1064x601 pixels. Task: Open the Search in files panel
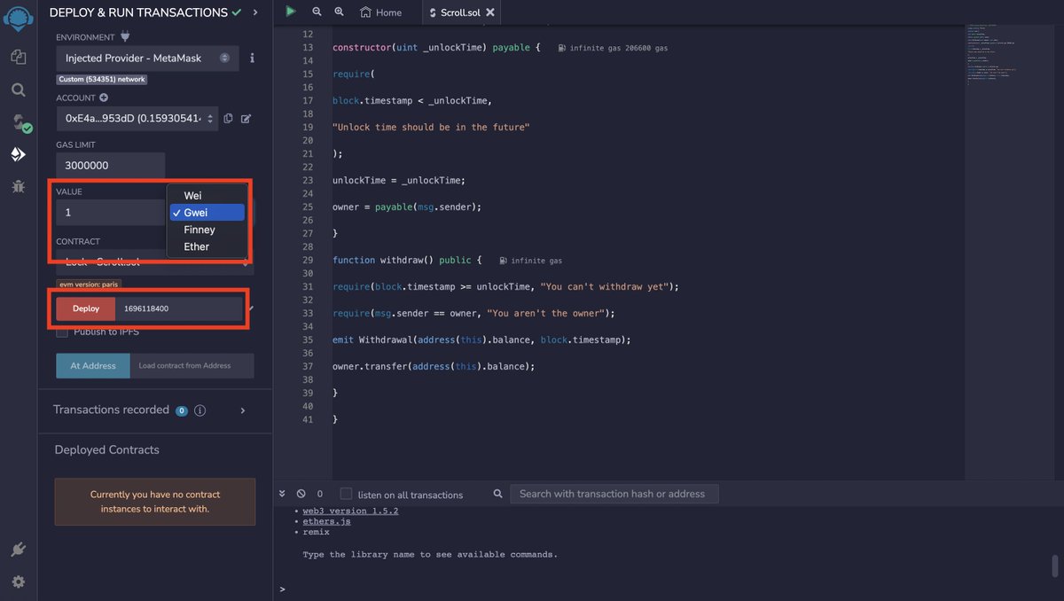pyautogui.click(x=19, y=90)
